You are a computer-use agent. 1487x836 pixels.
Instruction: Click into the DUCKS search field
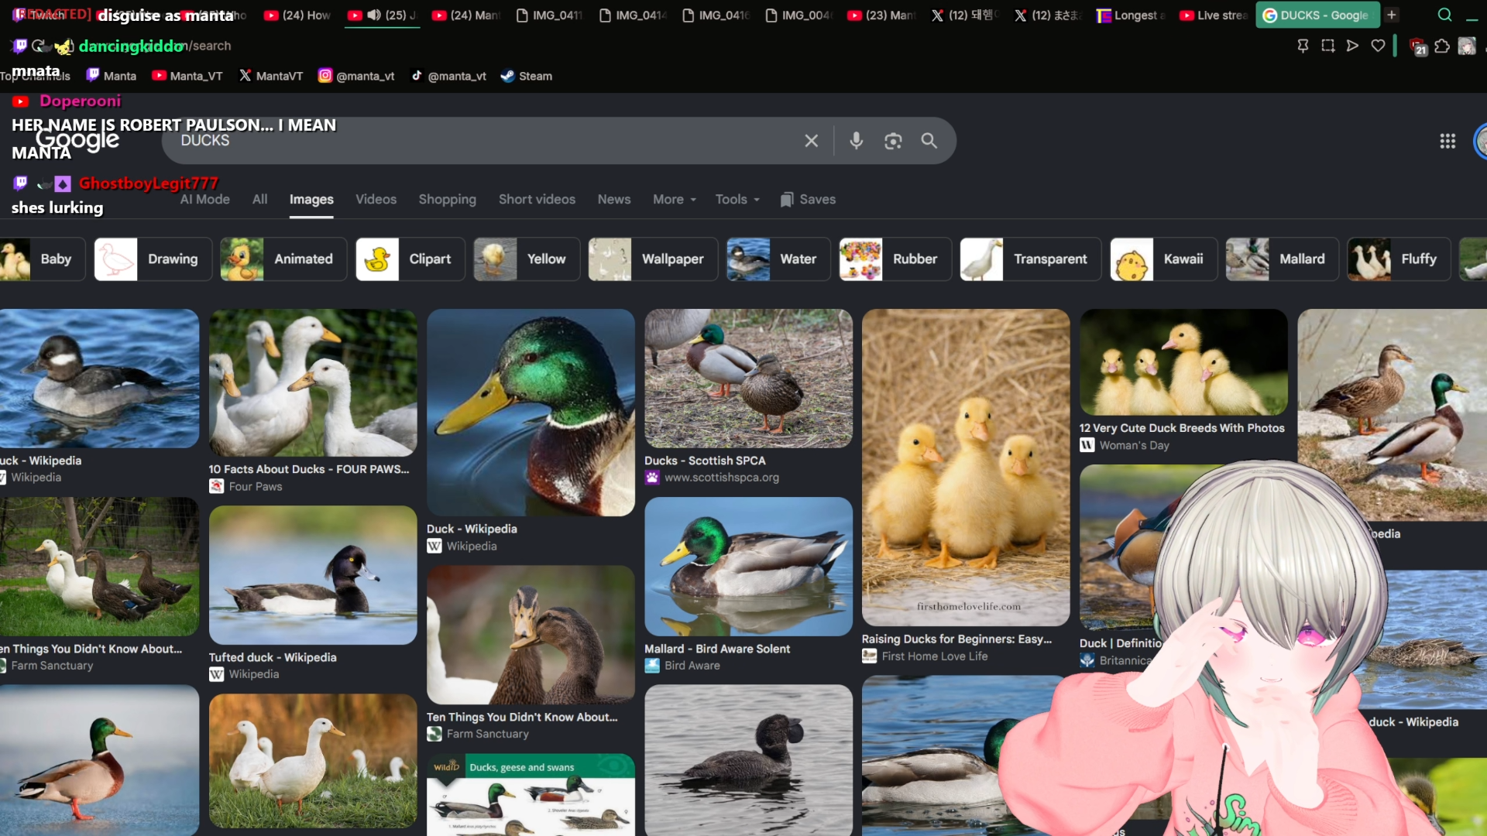[480, 141]
